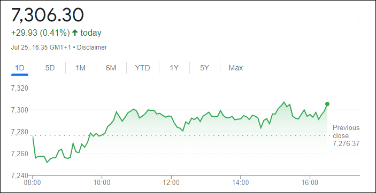Image resolution: width=376 pixels, height=193 pixels.
Task: Click the Previous close 7,276.37 label
Action: pyautogui.click(x=346, y=135)
